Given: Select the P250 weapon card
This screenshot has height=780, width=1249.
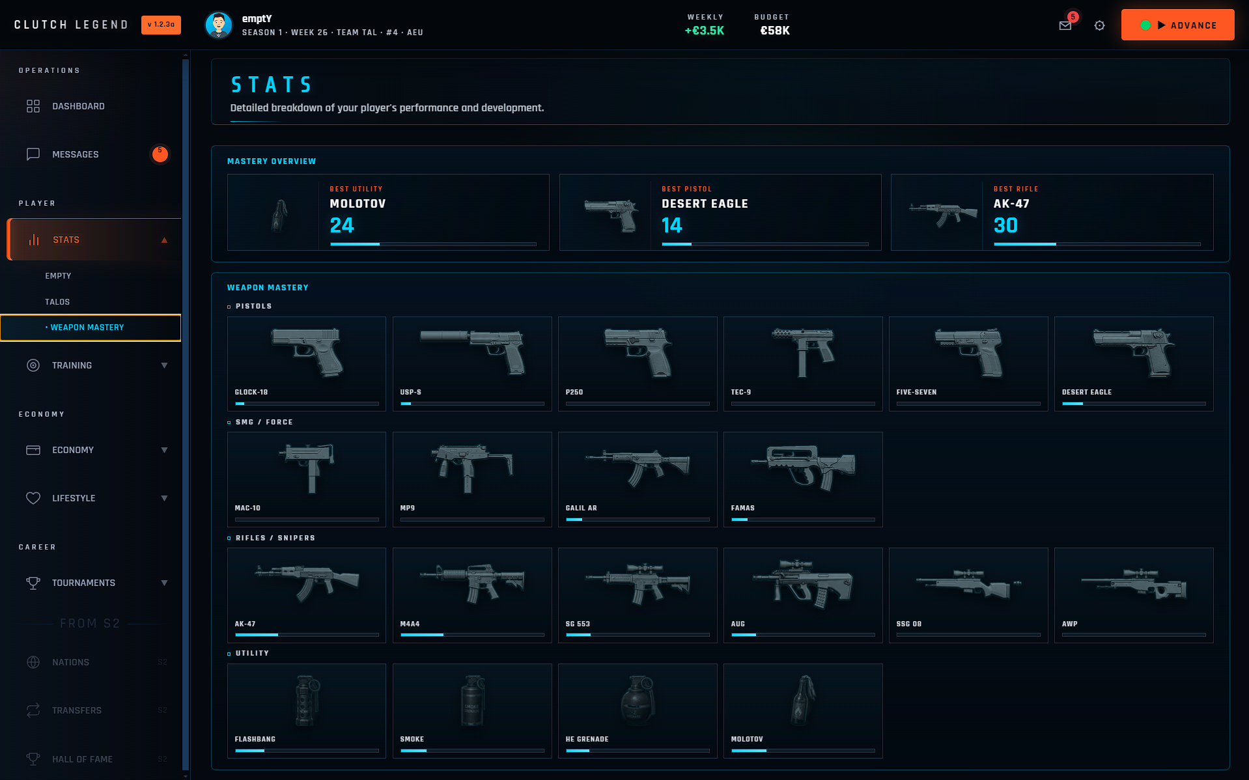Looking at the screenshot, I should tap(638, 364).
